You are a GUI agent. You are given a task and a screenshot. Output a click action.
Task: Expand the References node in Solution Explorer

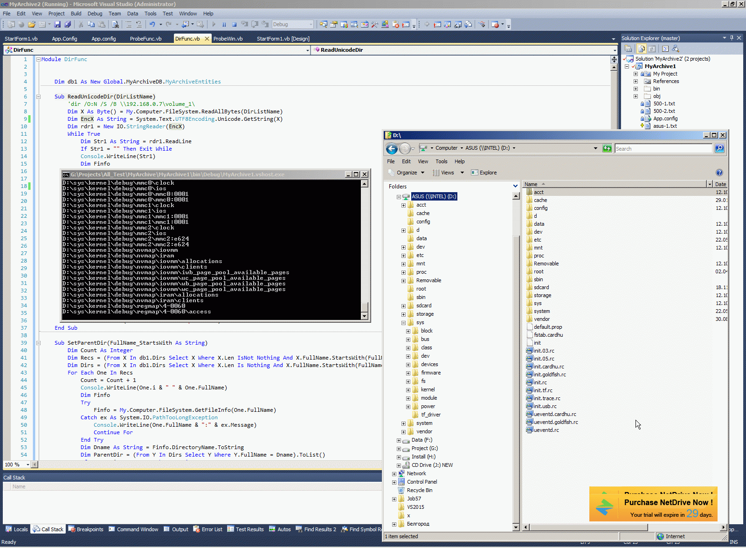coord(635,81)
